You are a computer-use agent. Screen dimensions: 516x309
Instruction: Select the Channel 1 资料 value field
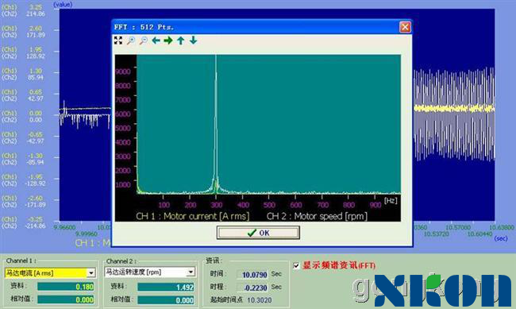tap(65, 287)
